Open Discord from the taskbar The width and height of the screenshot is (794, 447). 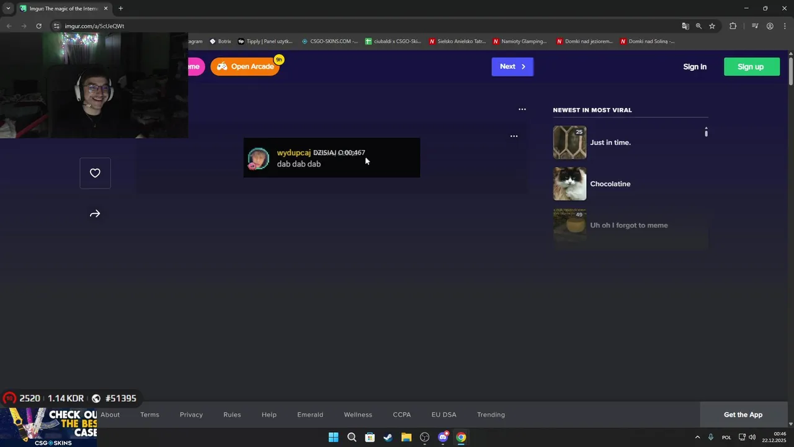click(x=443, y=437)
